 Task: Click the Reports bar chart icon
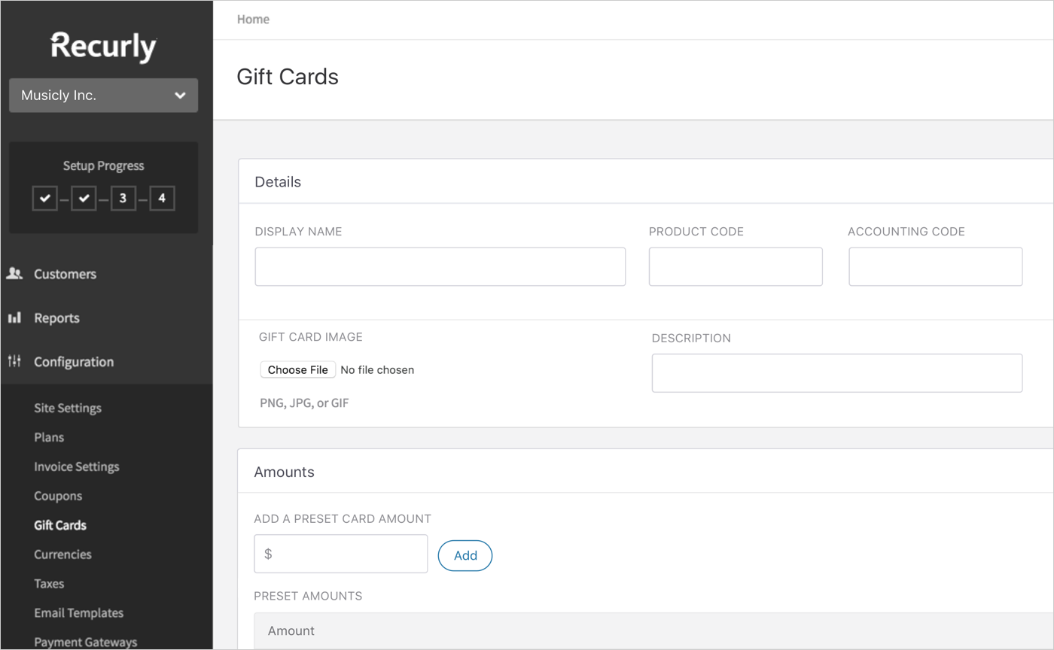(14, 318)
